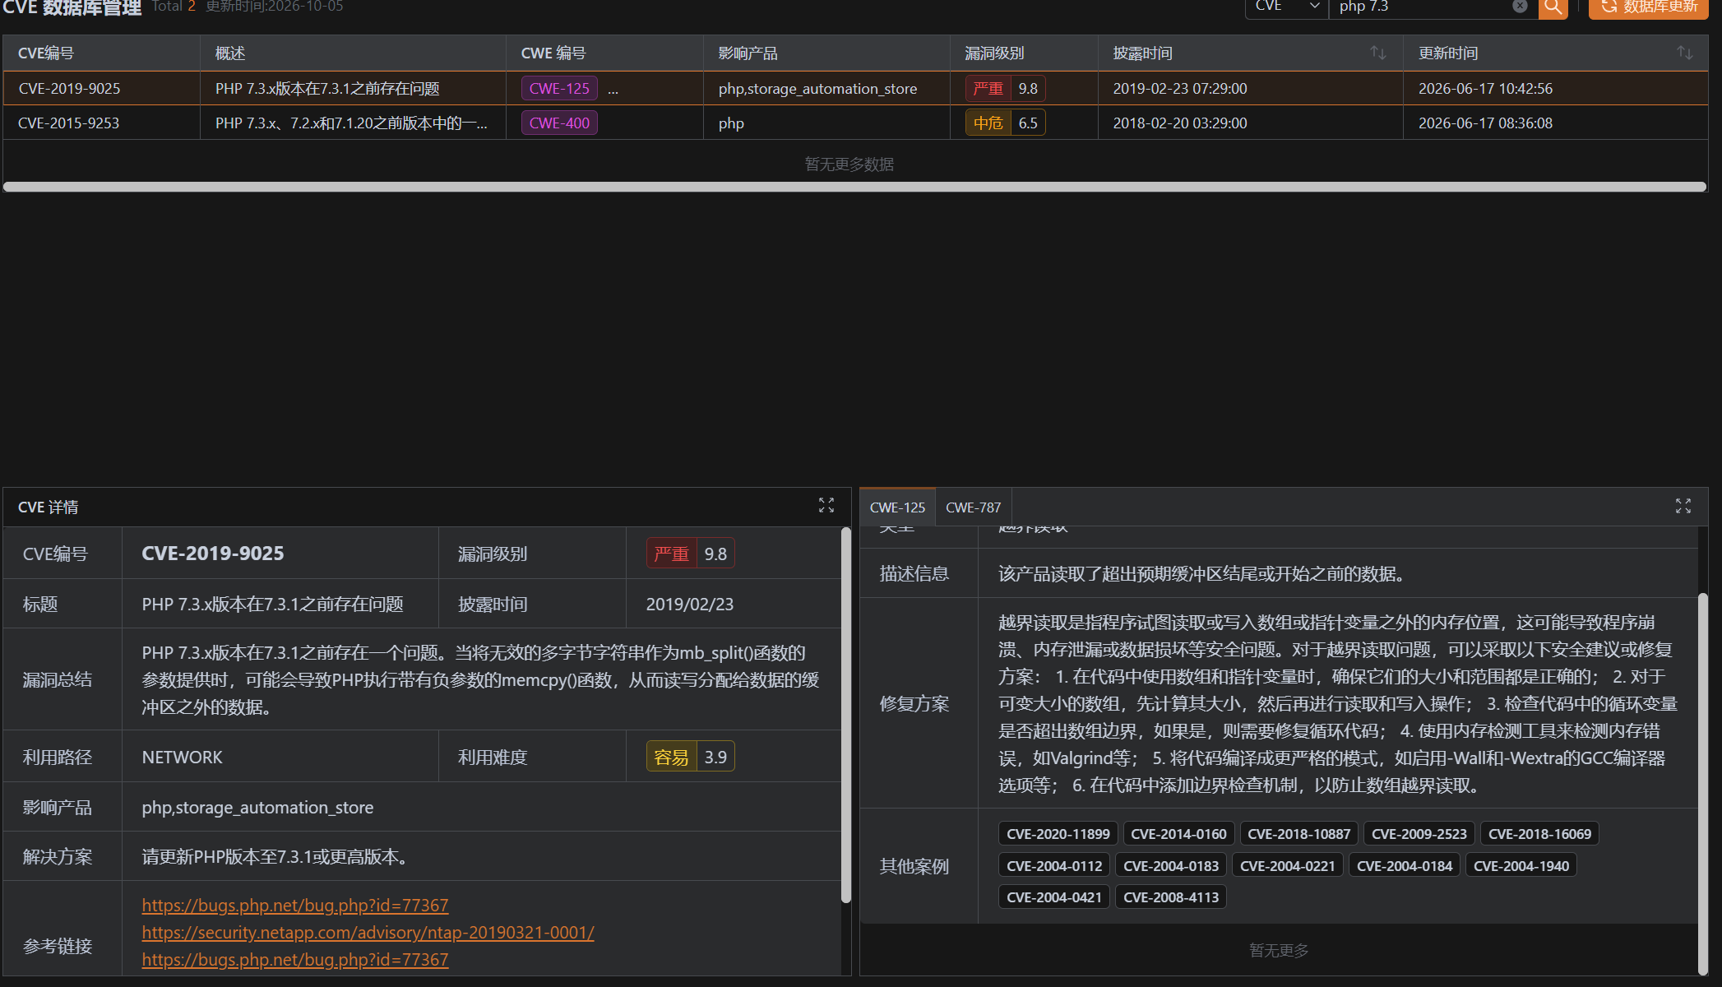Focus the search field containing php 7.3
This screenshot has width=1722, height=987.
(1422, 7)
